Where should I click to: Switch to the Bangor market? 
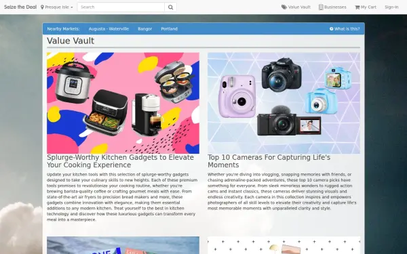pos(145,28)
